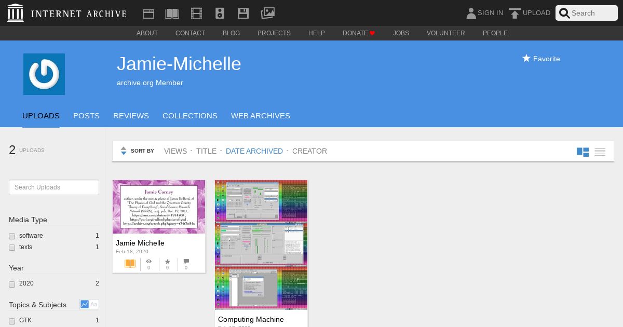This screenshot has width=623, height=327.
Task: Click the SIGN IN text link
Action: (490, 13)
